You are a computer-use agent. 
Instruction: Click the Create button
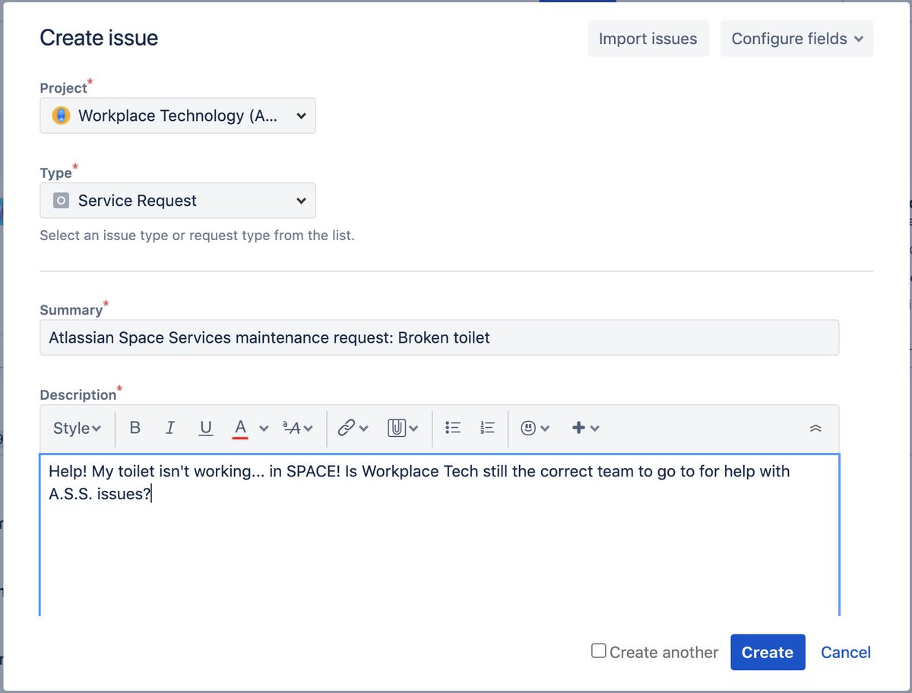pyautogui.click(x=768, y=652)
